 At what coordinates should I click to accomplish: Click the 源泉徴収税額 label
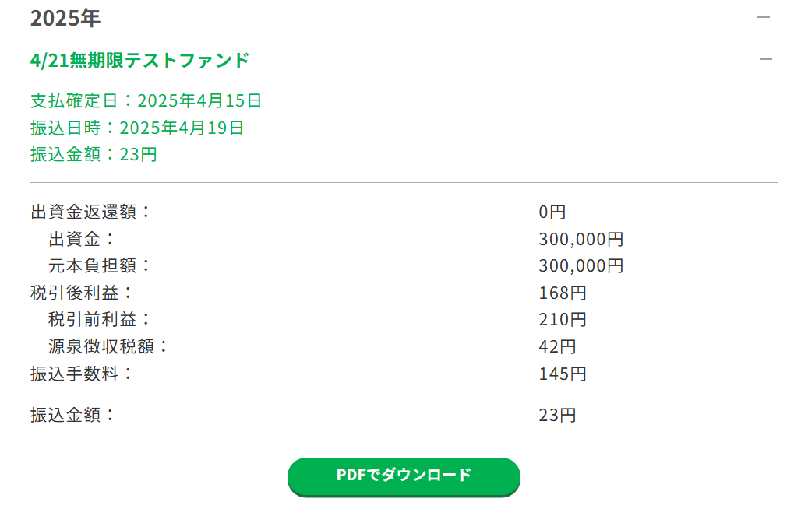tap(108, 346)
